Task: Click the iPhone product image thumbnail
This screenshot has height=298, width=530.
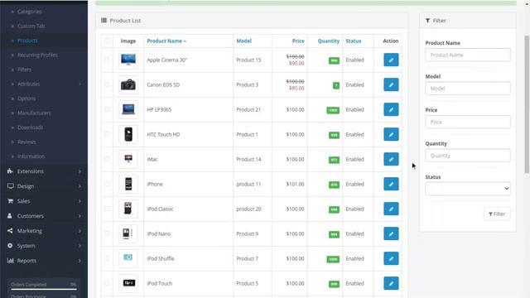Action: (x=128, y=184)
